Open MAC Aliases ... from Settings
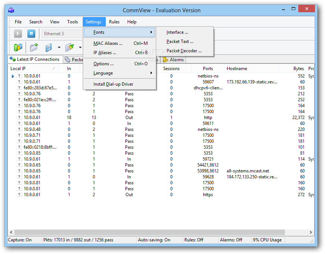Viewport: 325px width, 254px height. point(119,43)
